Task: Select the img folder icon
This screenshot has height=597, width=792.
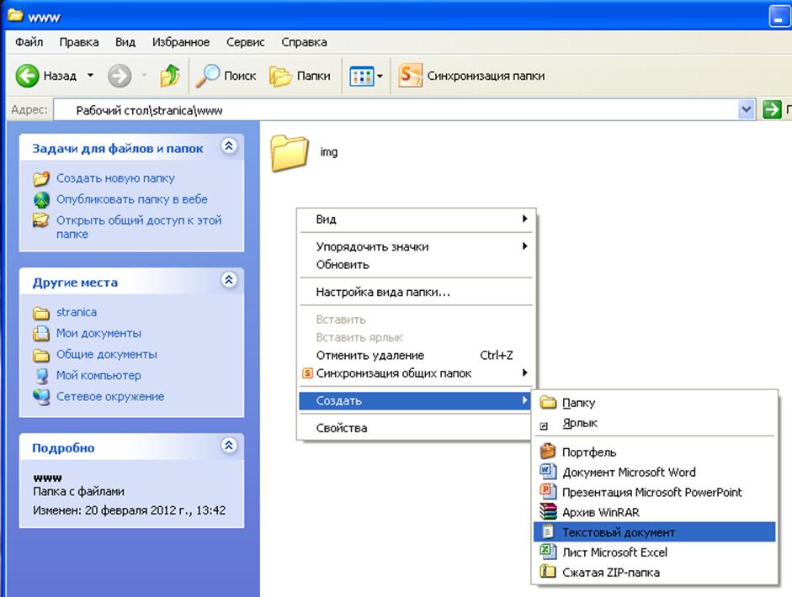Action: click(290, 152)
